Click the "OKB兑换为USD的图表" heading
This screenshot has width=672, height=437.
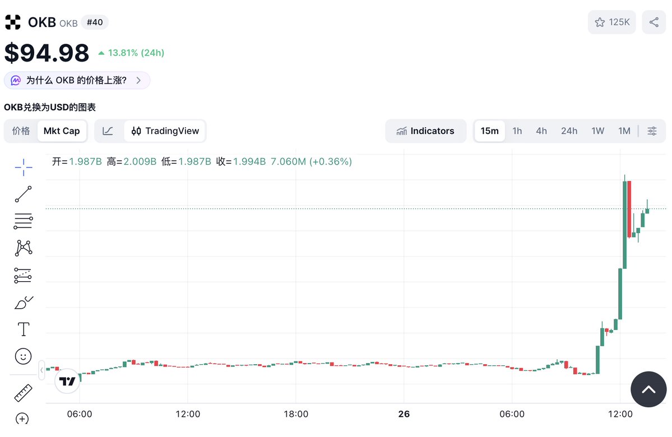[x=50, y=107]
